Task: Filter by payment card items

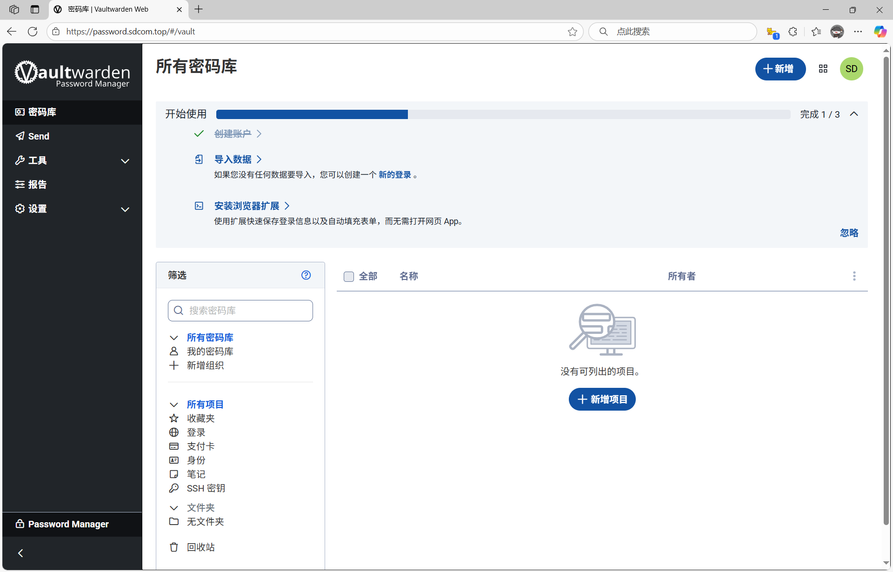Action: click(200, 446)
